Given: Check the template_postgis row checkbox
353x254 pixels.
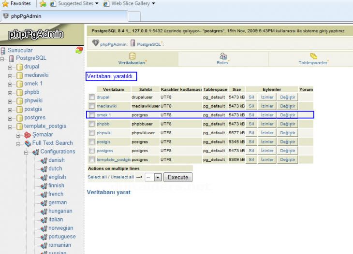Looking at the screenshot, I should tap(91, 159).
